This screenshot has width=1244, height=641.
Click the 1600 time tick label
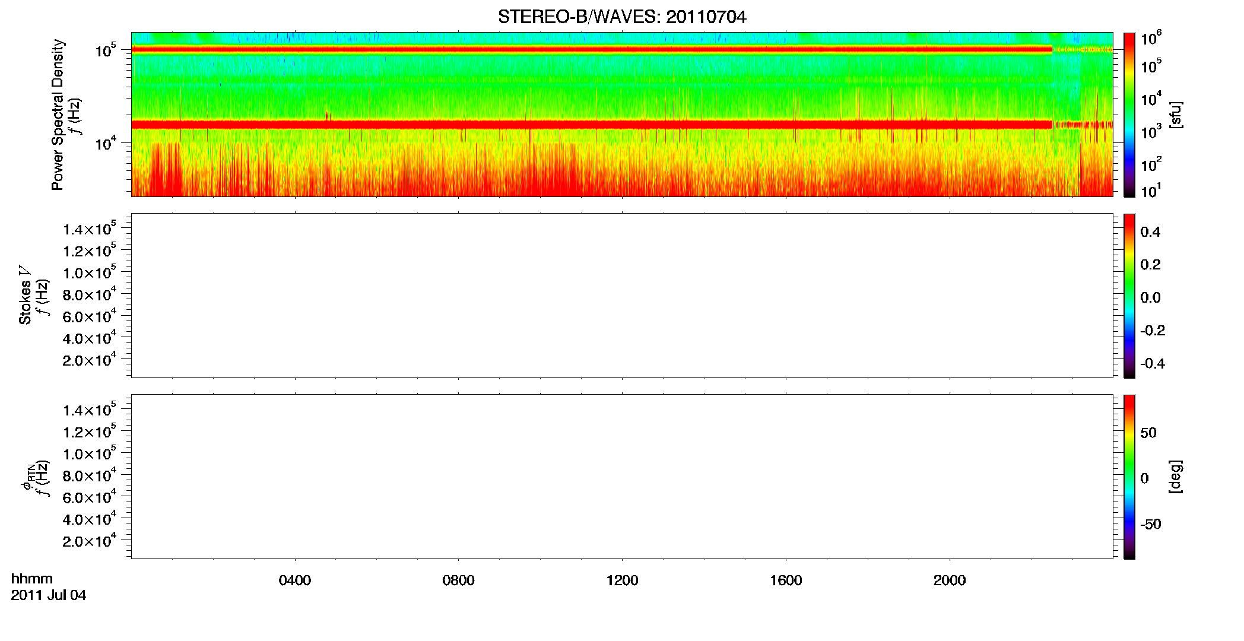[x=786, y=580]
